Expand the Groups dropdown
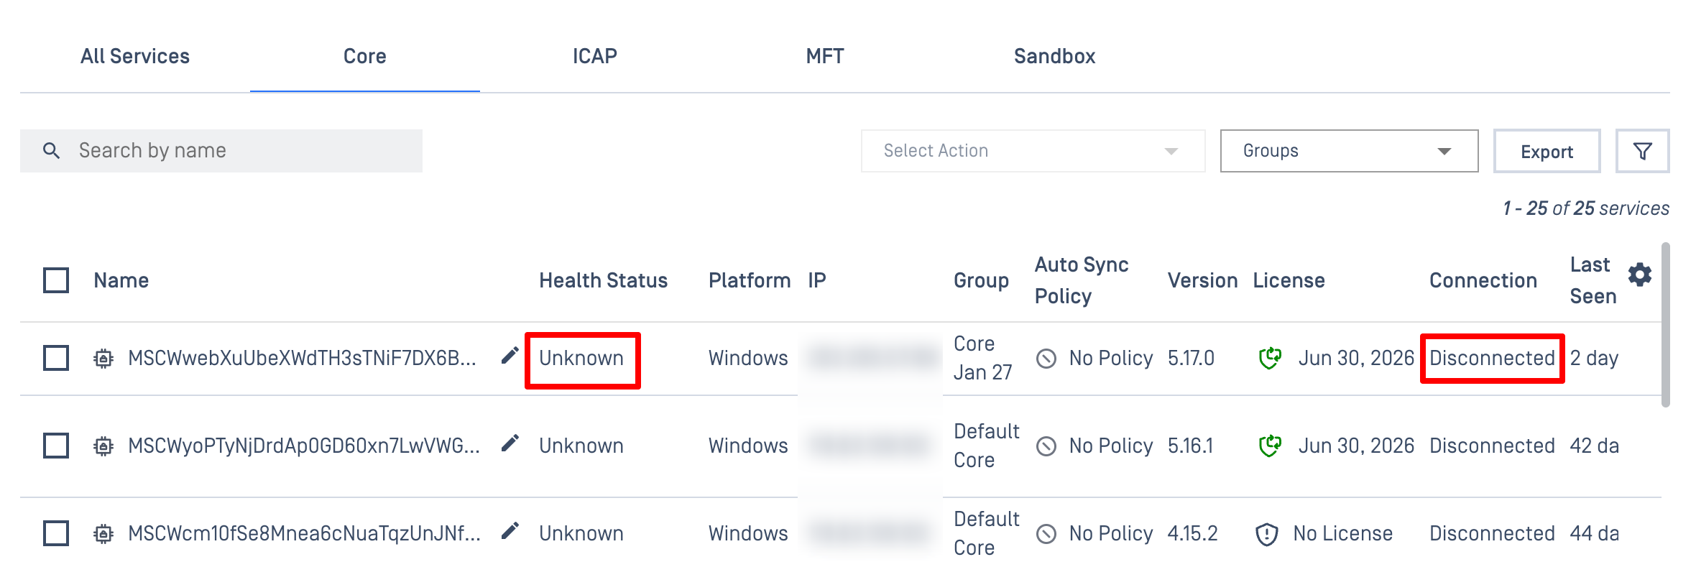 tap(1348, 151)
